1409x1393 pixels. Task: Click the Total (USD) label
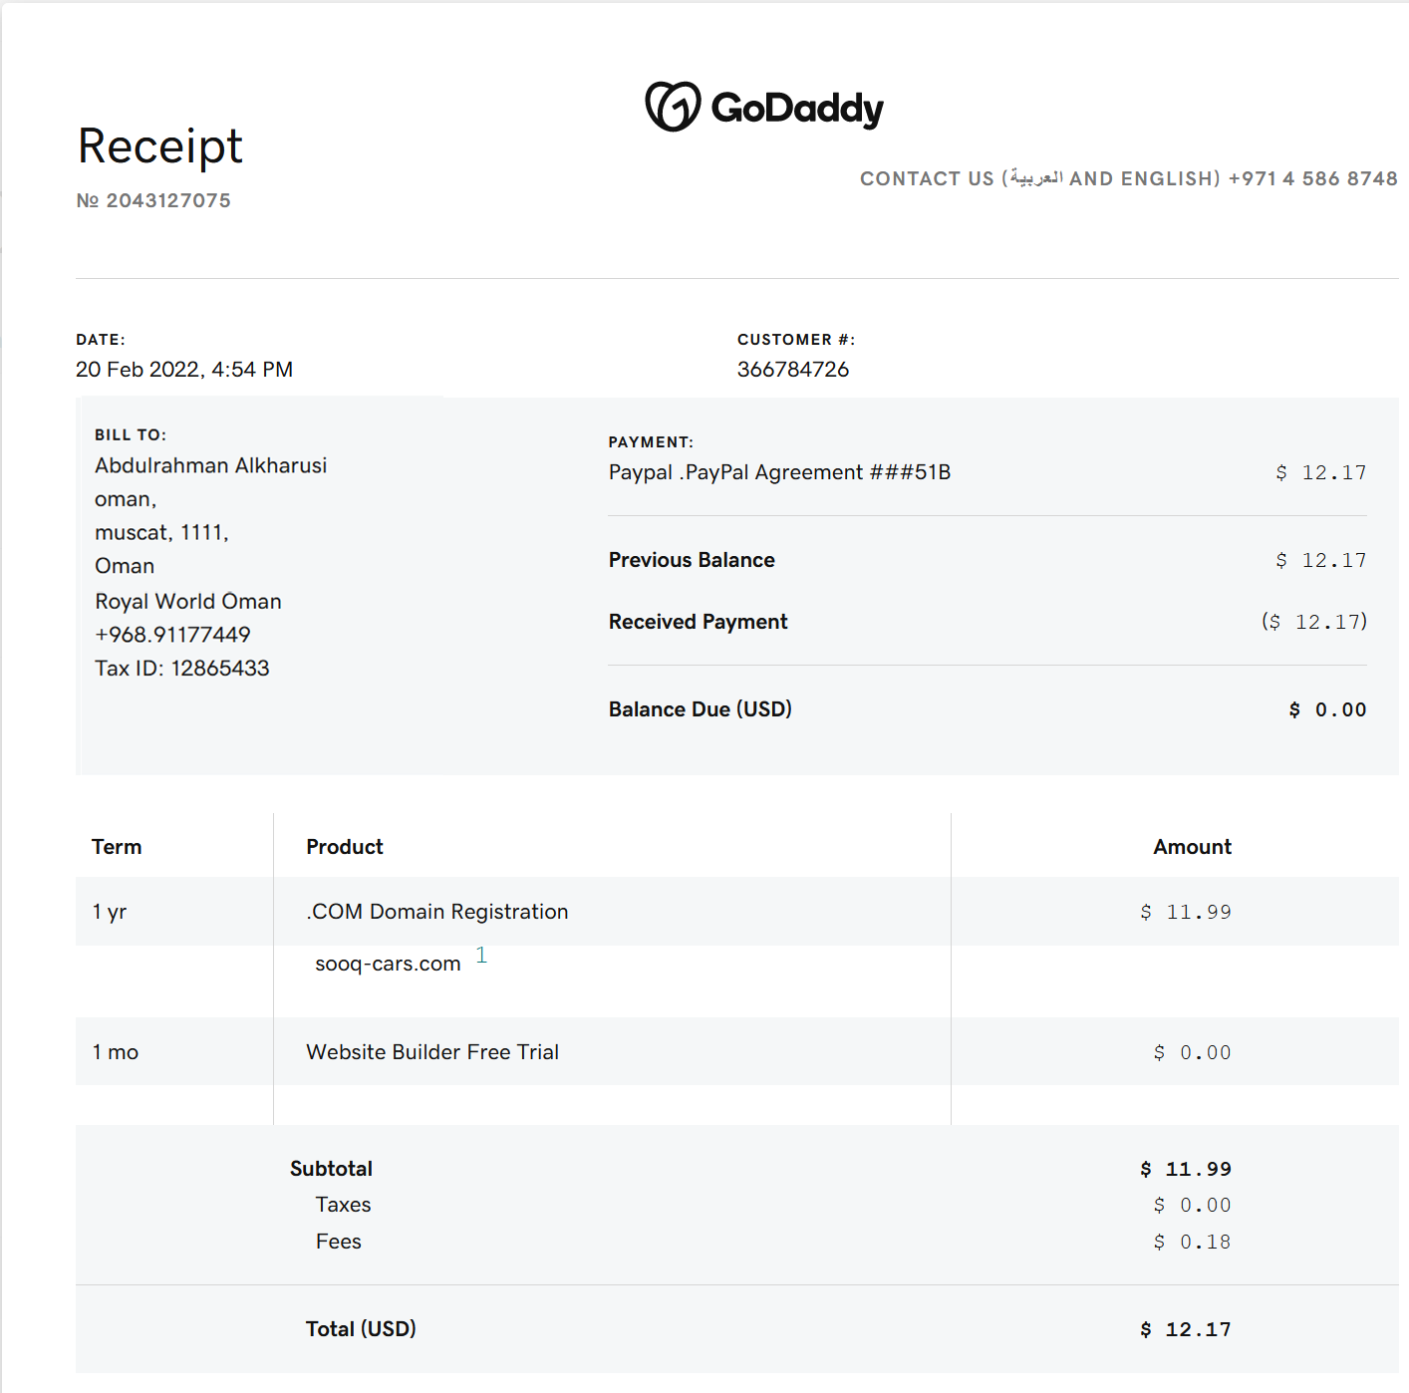pyautogui.click(x=361, y=1329)
